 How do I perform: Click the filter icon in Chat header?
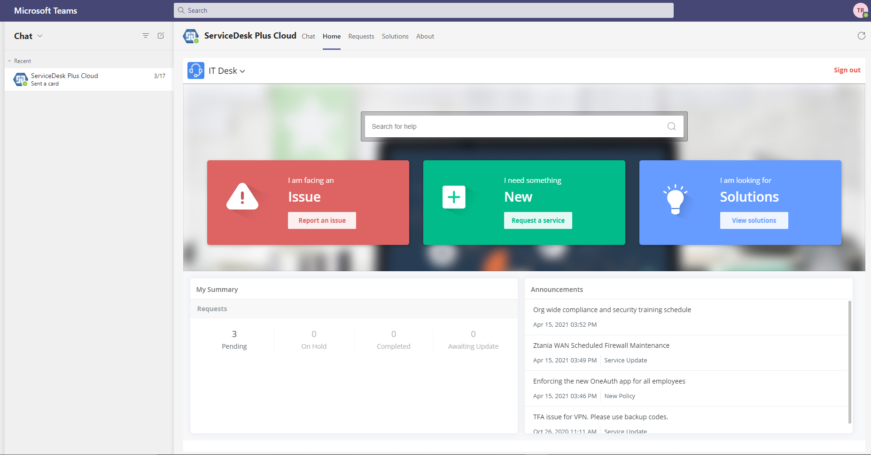click(x=146, y=36)
